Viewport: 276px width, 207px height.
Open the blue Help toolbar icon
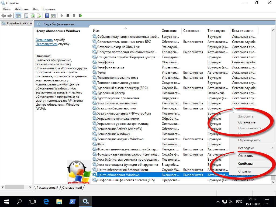47,16
